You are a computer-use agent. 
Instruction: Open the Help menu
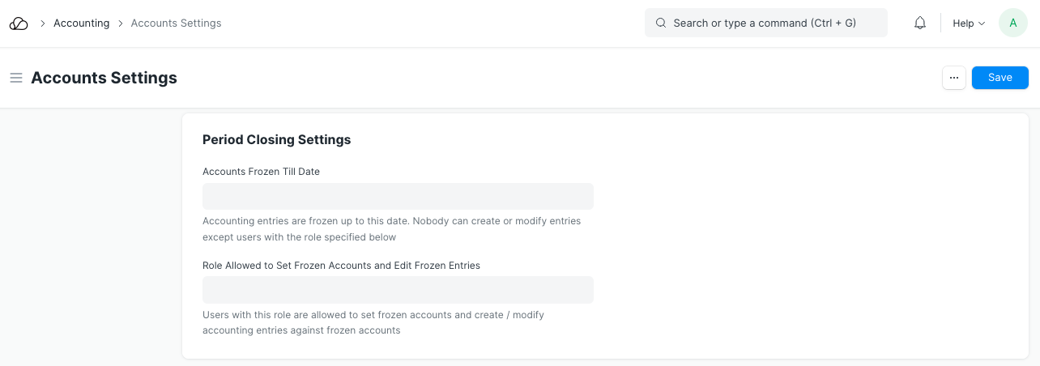963,23
